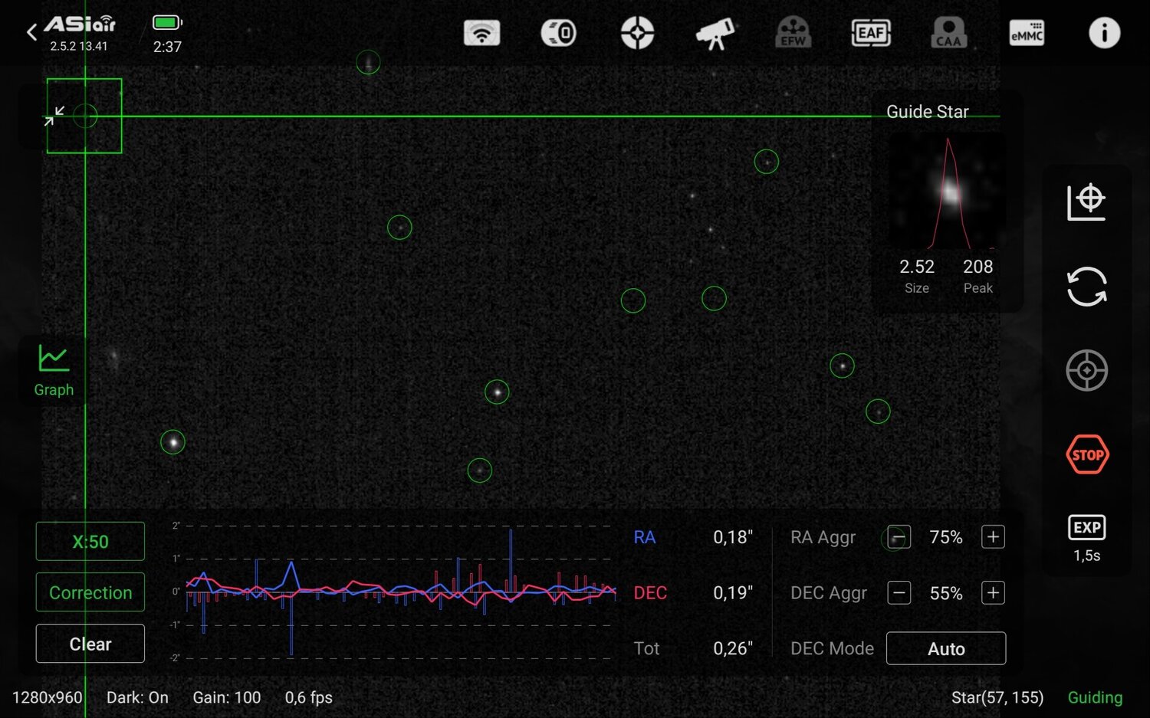The width and height of the screenshot is (1150, 718).
Task: Decrease DEC Aggr with minus button
Action: 899,593
